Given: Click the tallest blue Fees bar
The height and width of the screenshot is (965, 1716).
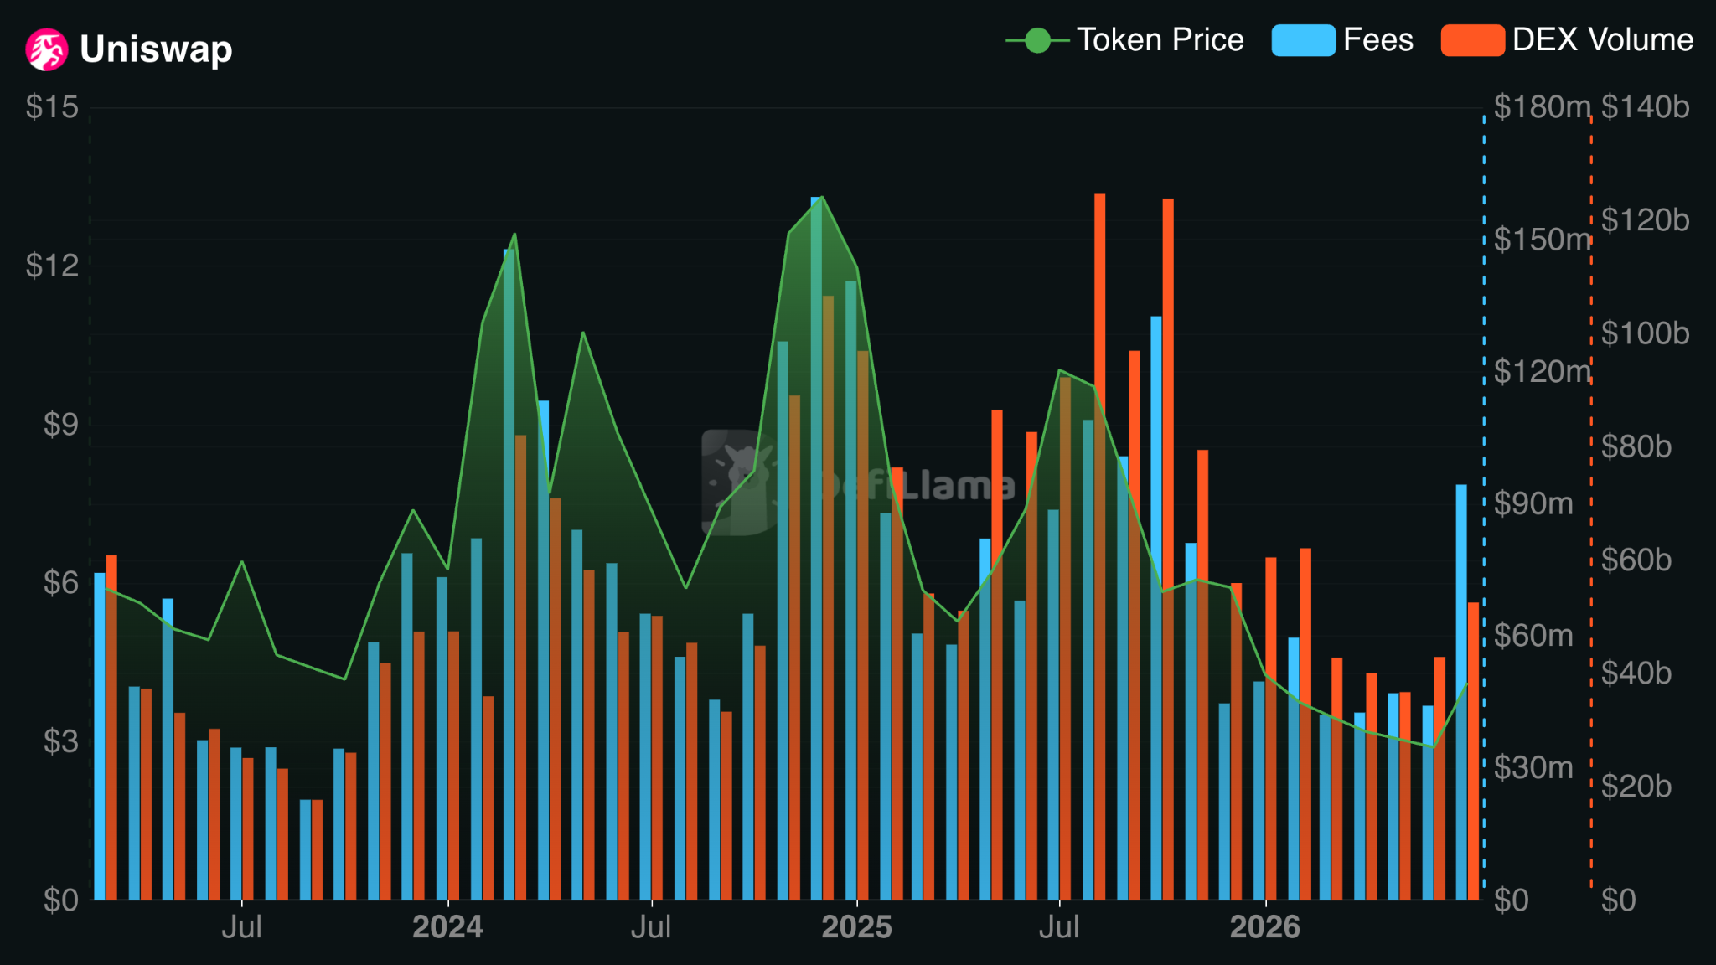Looking at the screenshot, I should pyautogui.click(x=816, y=549).
